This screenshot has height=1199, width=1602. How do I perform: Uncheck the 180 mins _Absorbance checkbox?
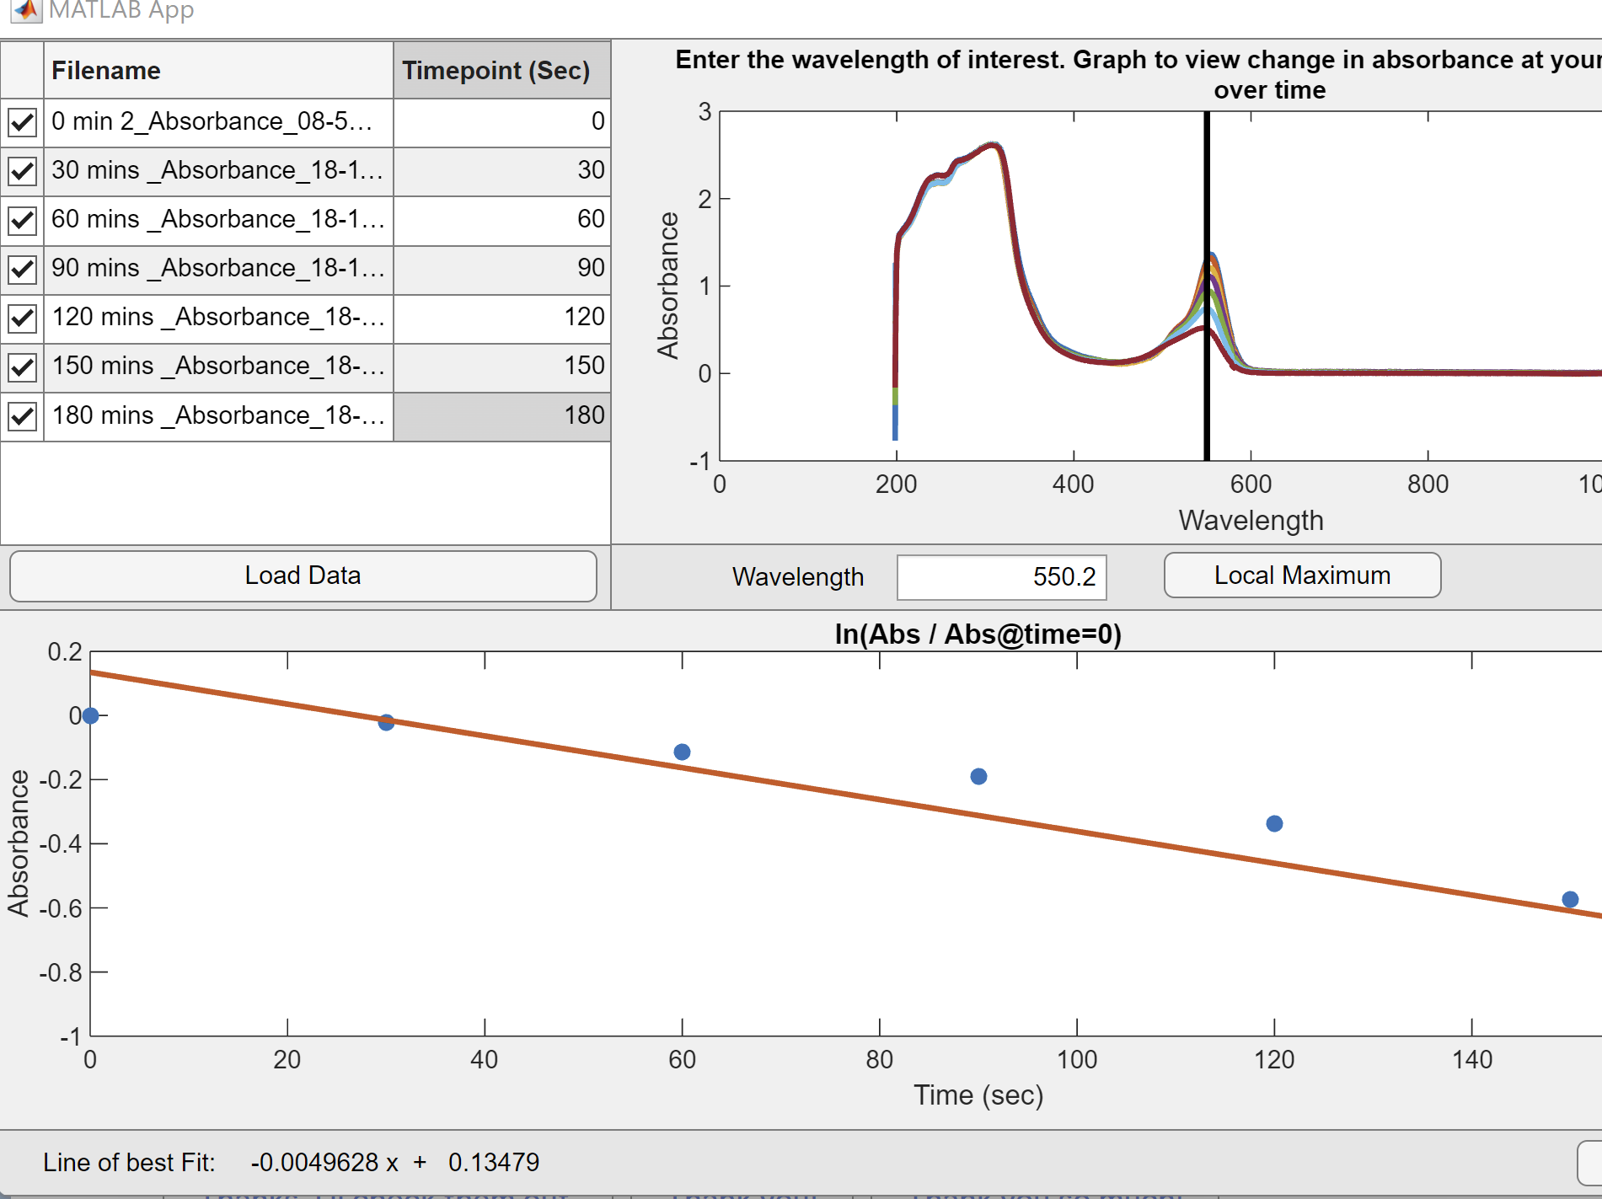click(22, 416)
